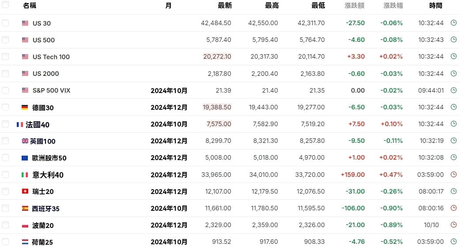
Task: Click the Swiss flag icon beside 瑞士20
Action: pos(25,191)
